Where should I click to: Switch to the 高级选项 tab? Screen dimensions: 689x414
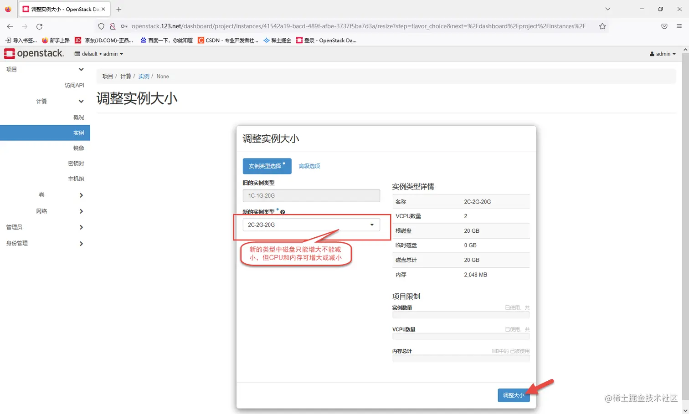coord(309,166)
